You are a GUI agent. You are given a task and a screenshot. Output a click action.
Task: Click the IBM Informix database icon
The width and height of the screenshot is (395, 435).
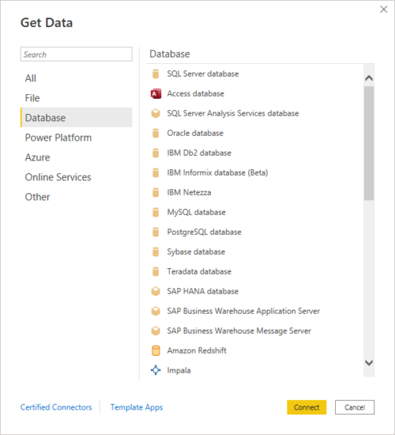click(x=156, y=173)
